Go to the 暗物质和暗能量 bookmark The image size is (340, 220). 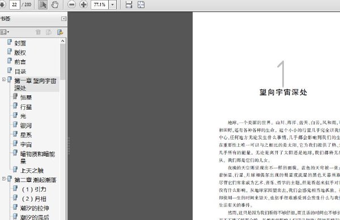37,158
